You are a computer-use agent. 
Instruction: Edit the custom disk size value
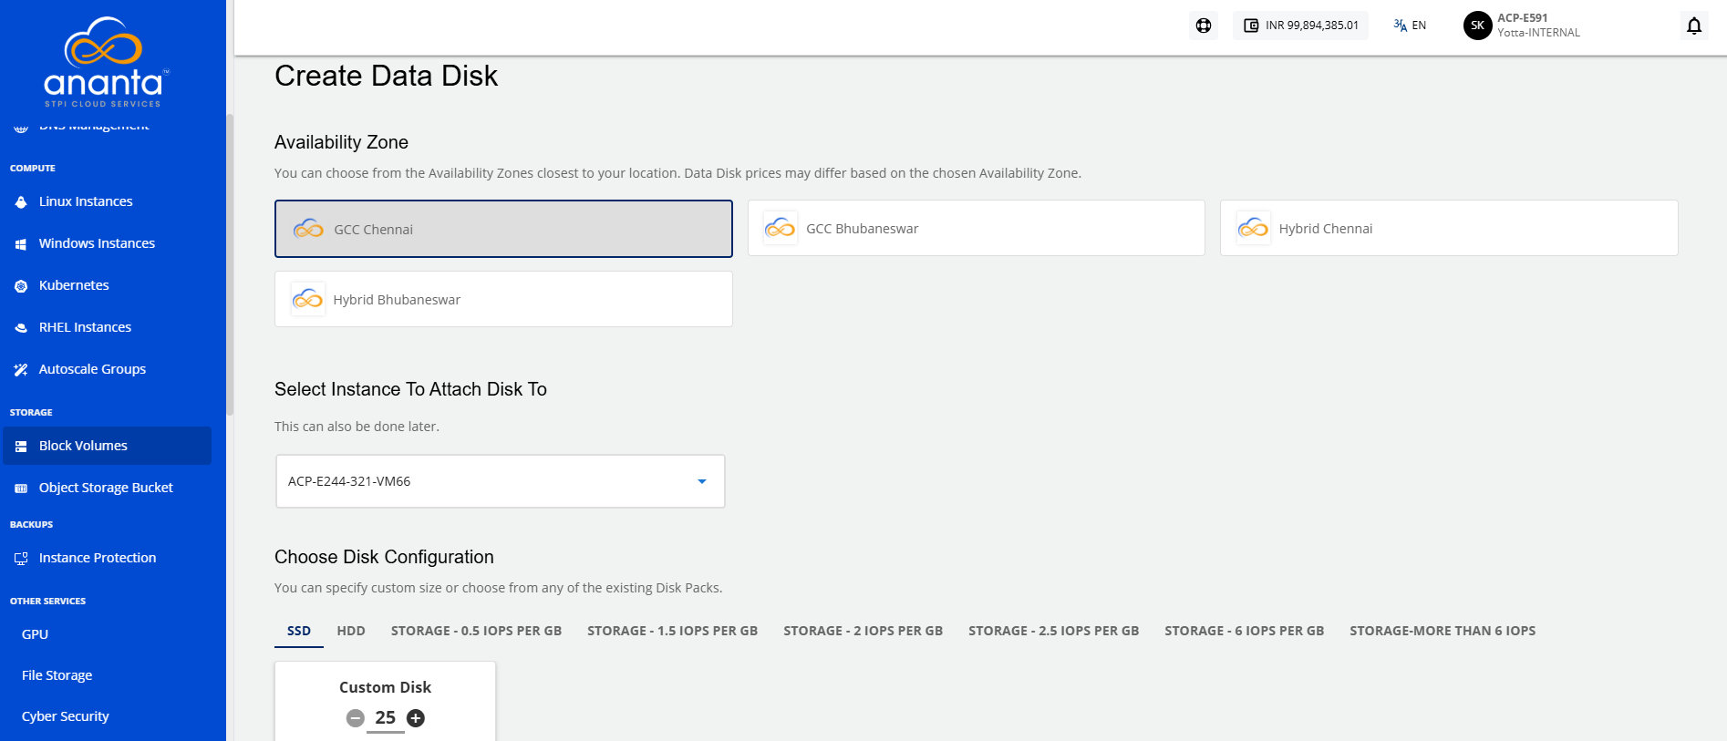(386, 718)
